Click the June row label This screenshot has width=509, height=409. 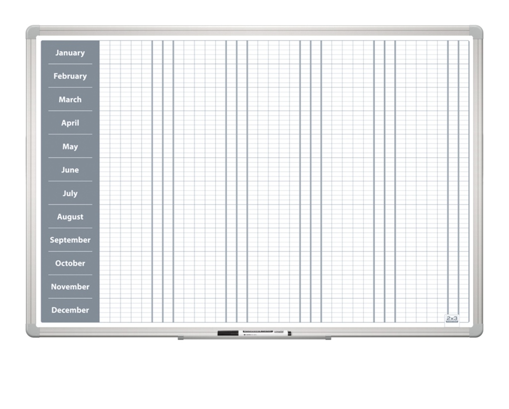[70, 170]
